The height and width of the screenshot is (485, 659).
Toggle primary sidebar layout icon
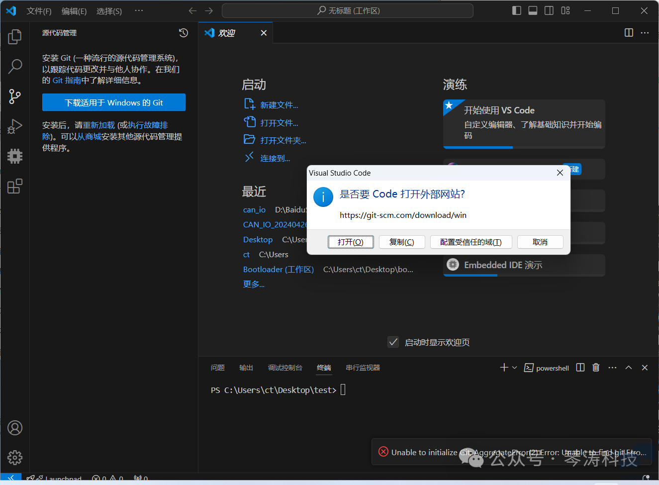point(517,10)
